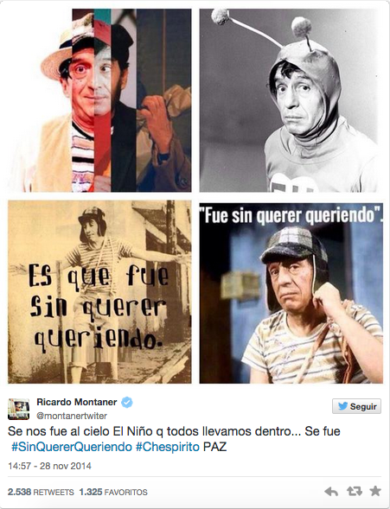View the 2.538 retweets count
Viewport: 390px width, 509px height.
(x=41, y=492)
